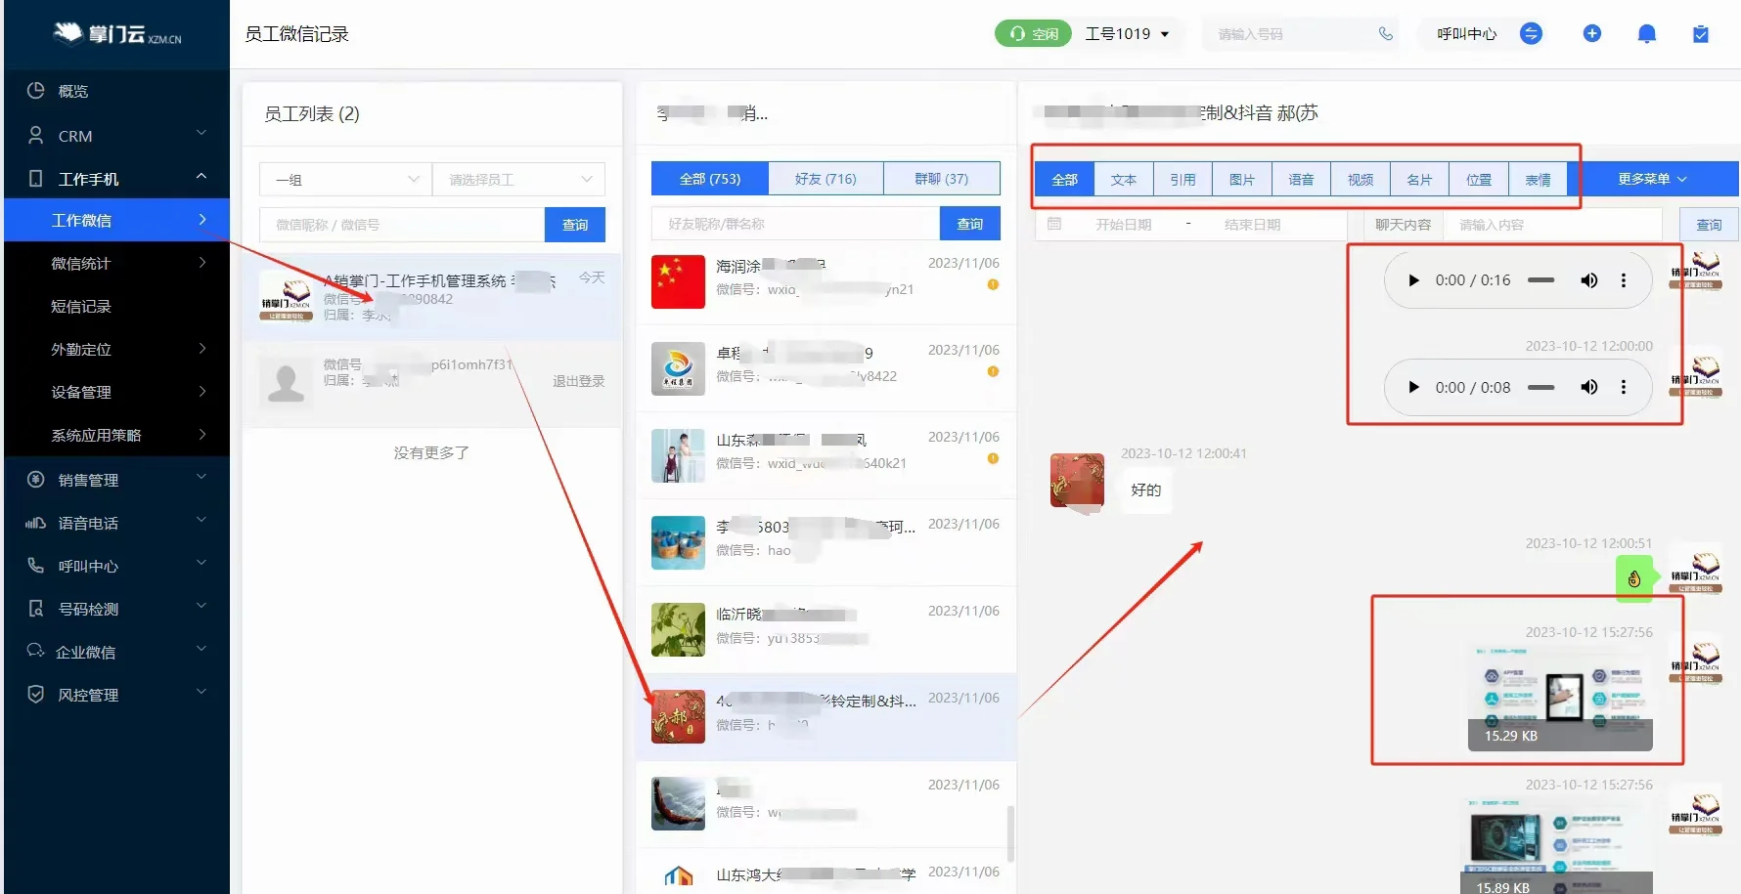Select the 号码检测 sidebar icon
The image size is (1741, 894).
tap(35, 608)
